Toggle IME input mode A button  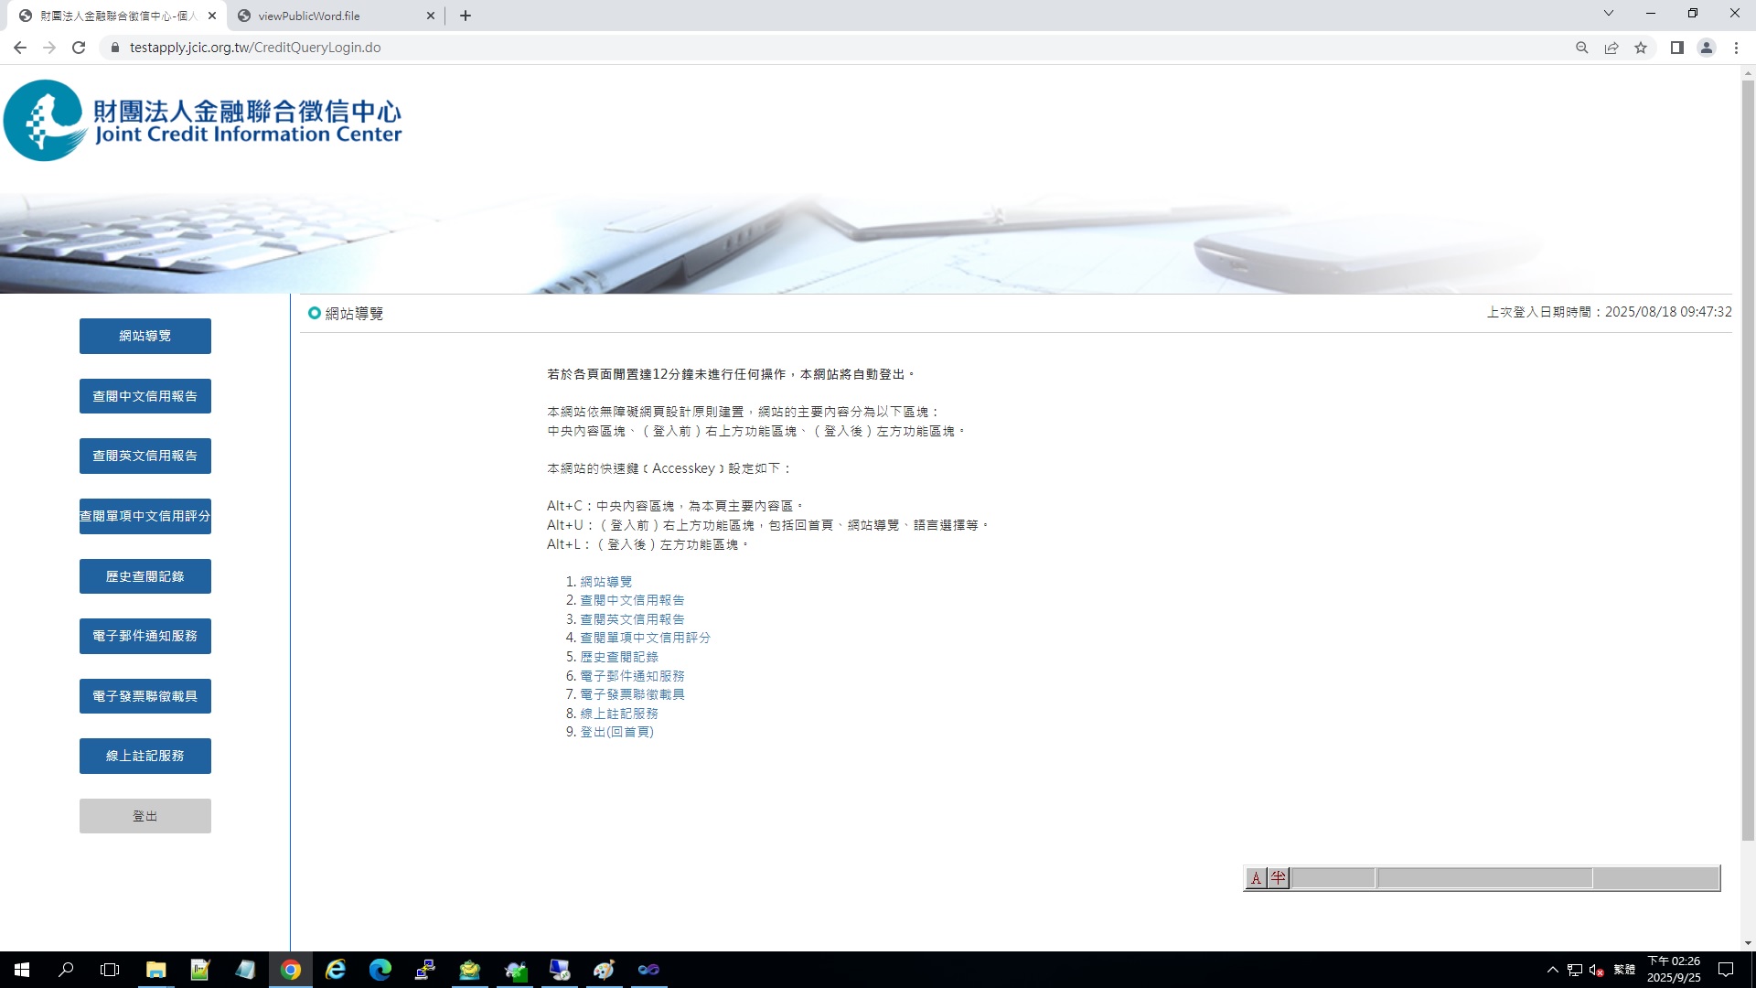(1256, 878)
